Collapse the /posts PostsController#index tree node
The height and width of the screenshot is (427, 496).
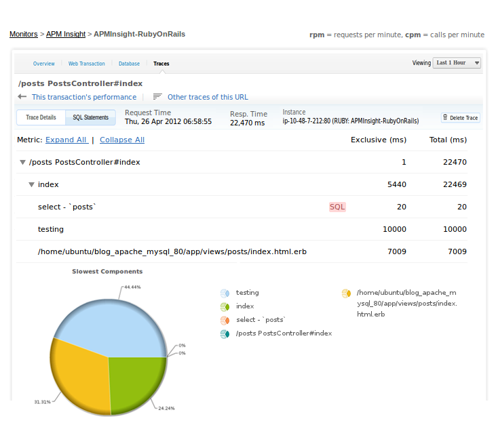pyautogui.click(x=22, y=162)
